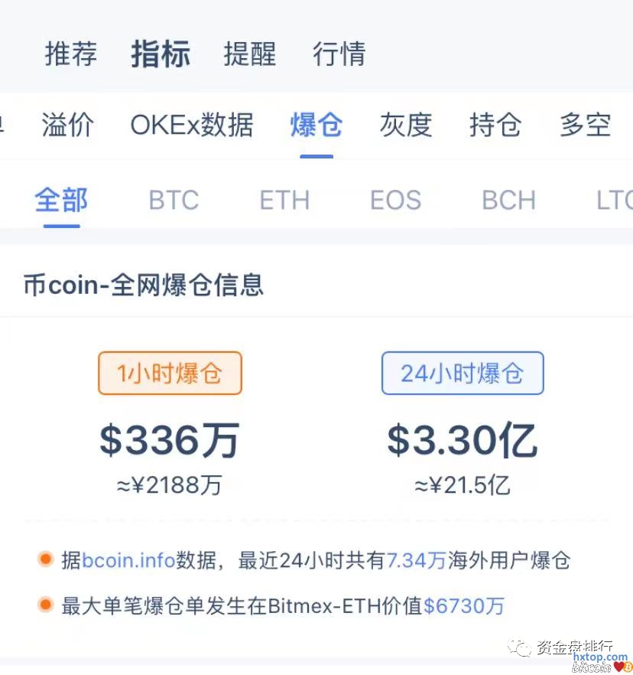633x675 pixels.
Task: Switch to the 灰度 tab
Action: pos(405,125)
